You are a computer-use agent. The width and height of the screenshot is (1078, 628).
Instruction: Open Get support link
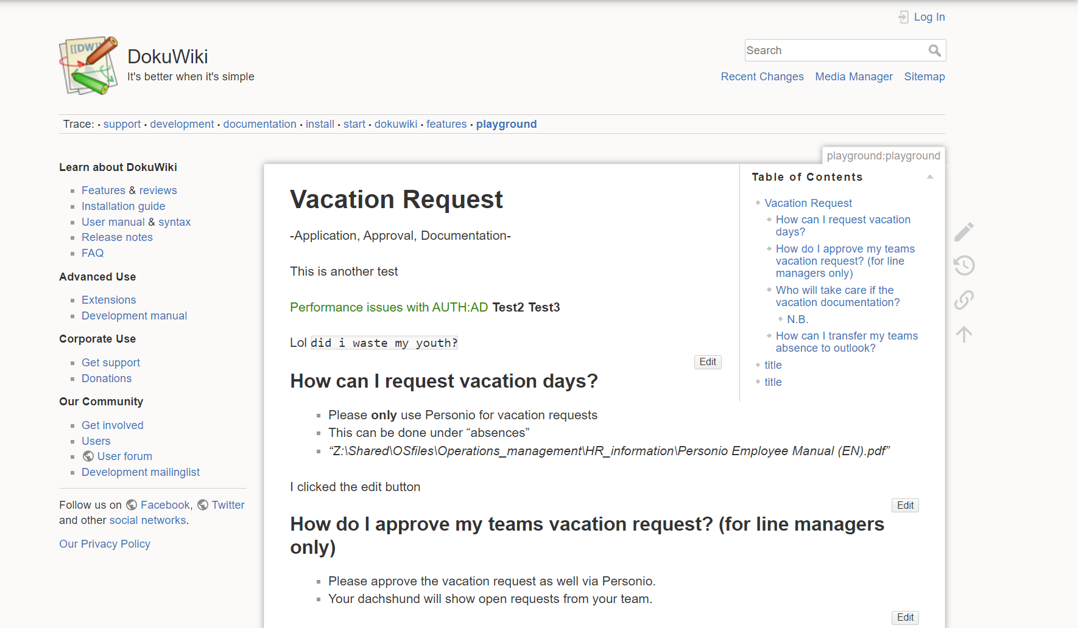tap(111, 363)
